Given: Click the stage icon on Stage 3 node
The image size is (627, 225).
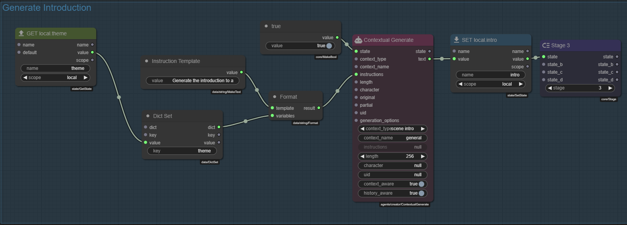Looking at the screenshot, I should pos(546,45).
